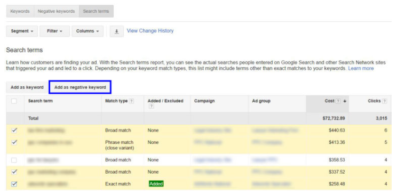Click the Cost column help icon

(x=338, y=101)
